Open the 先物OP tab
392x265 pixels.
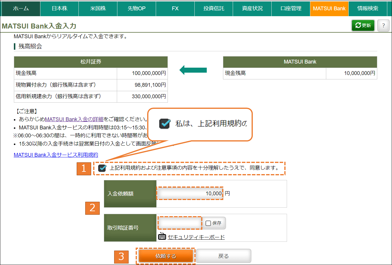tap(137, 9)
